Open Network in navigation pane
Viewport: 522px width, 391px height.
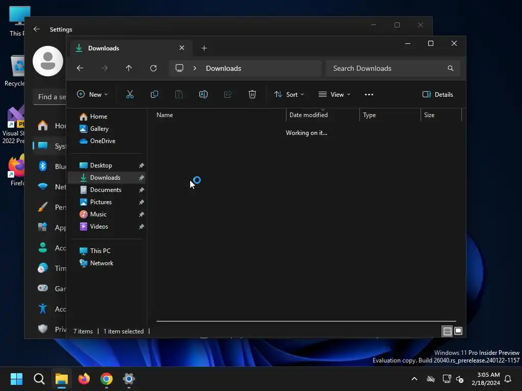pos(101,263)
